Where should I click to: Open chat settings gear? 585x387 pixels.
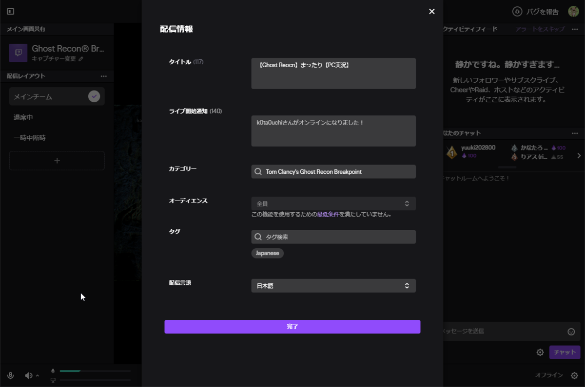(541, 352)
